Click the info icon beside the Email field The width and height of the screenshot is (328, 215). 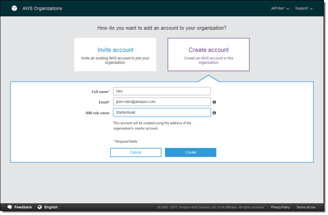point(214,102)
